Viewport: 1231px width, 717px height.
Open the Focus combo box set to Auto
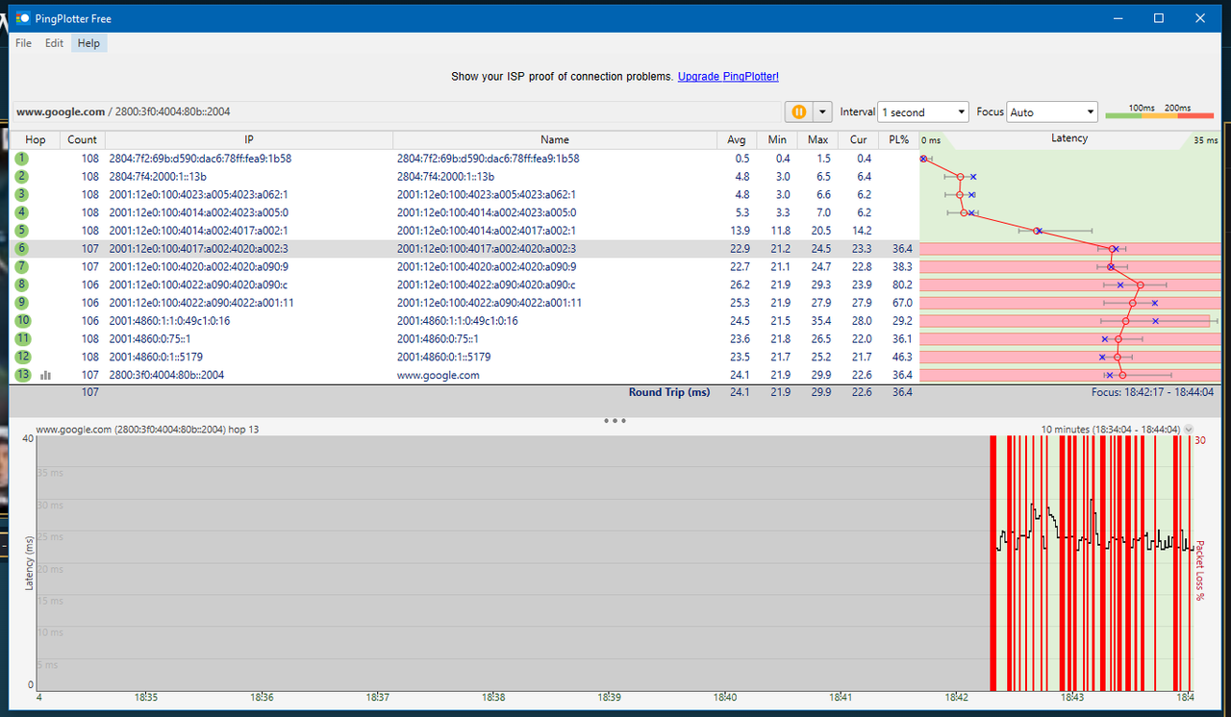[1051, 112]
